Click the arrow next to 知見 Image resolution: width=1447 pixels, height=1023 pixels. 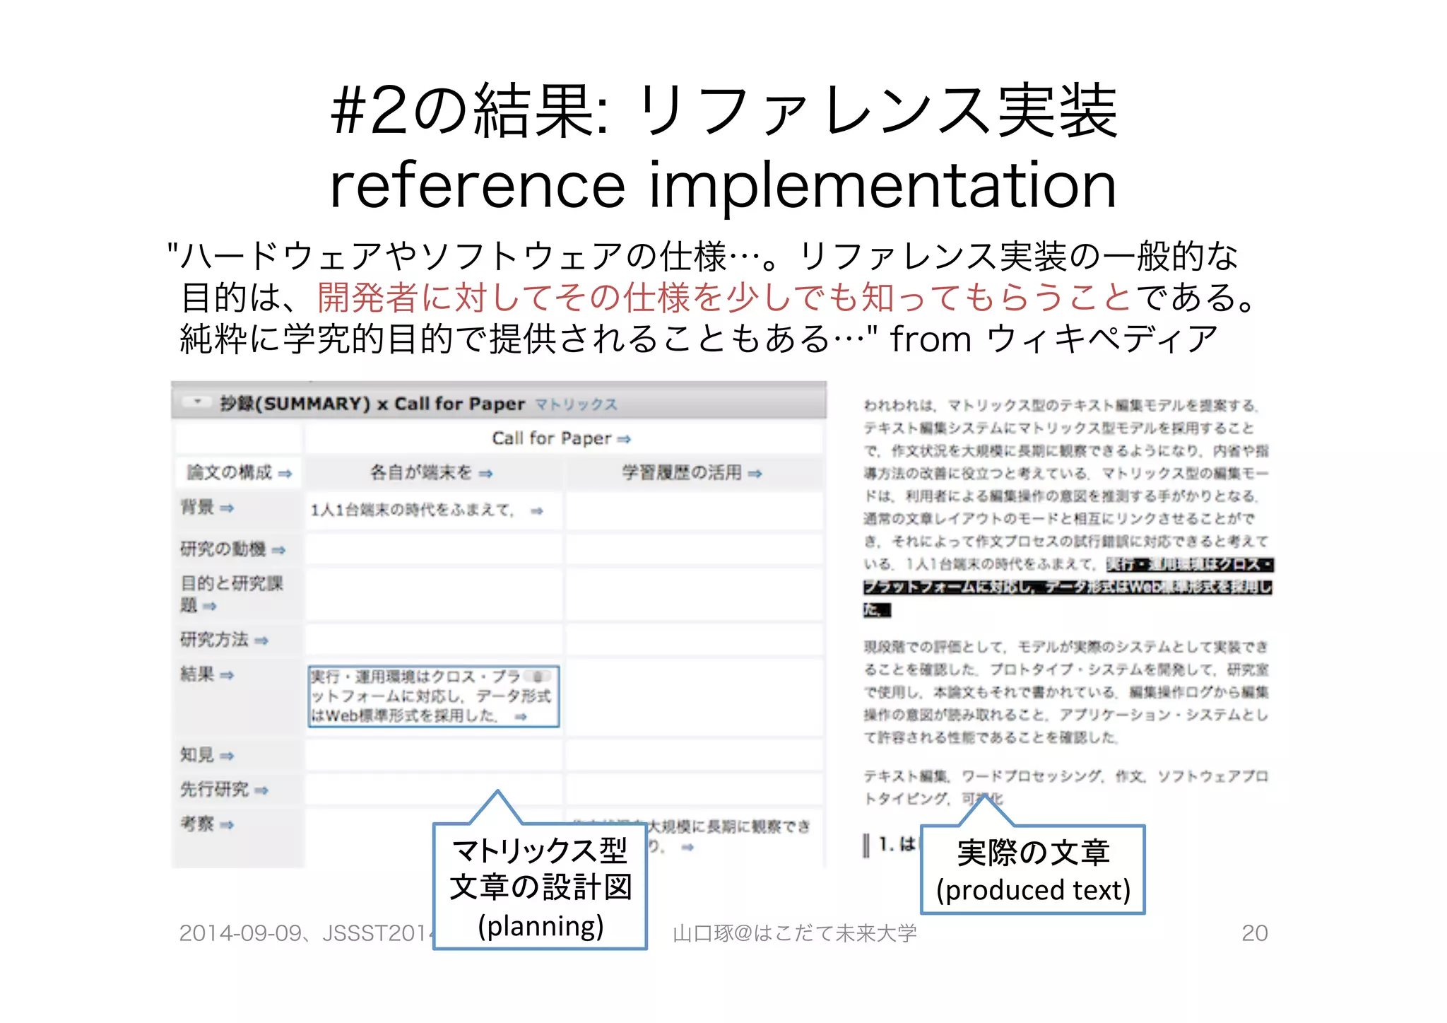pos(226,756)
